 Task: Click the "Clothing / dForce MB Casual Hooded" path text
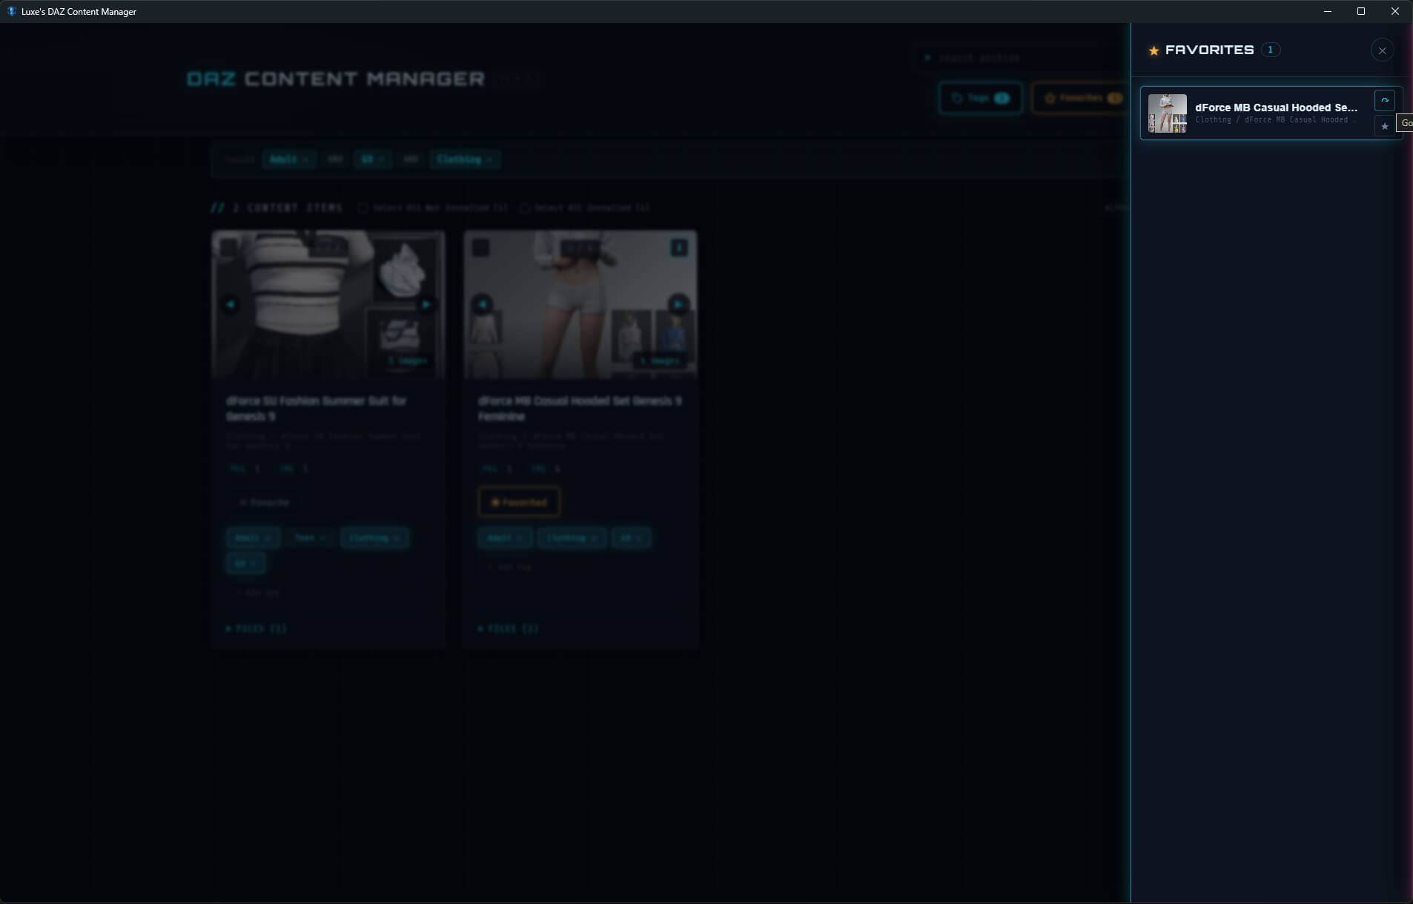[x=1276, y=120]
